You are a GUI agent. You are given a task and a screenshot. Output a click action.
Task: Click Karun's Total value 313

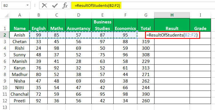point(146,68)
